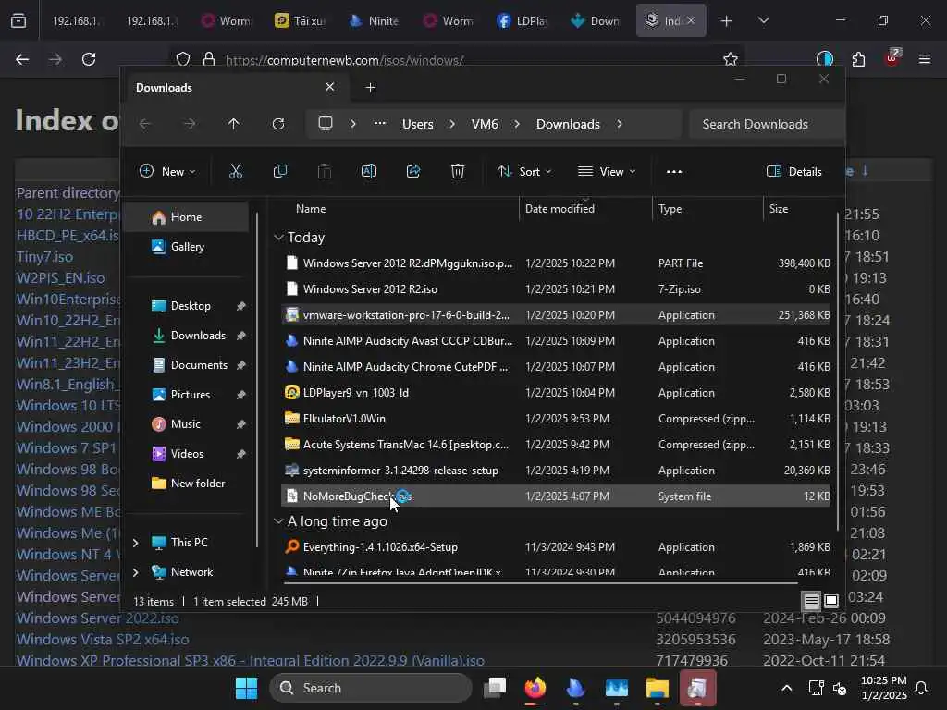Click the Cut scissors icon in Explorer toolbar
The height and width of the screenshot is (710, 947).
(236, 171)
